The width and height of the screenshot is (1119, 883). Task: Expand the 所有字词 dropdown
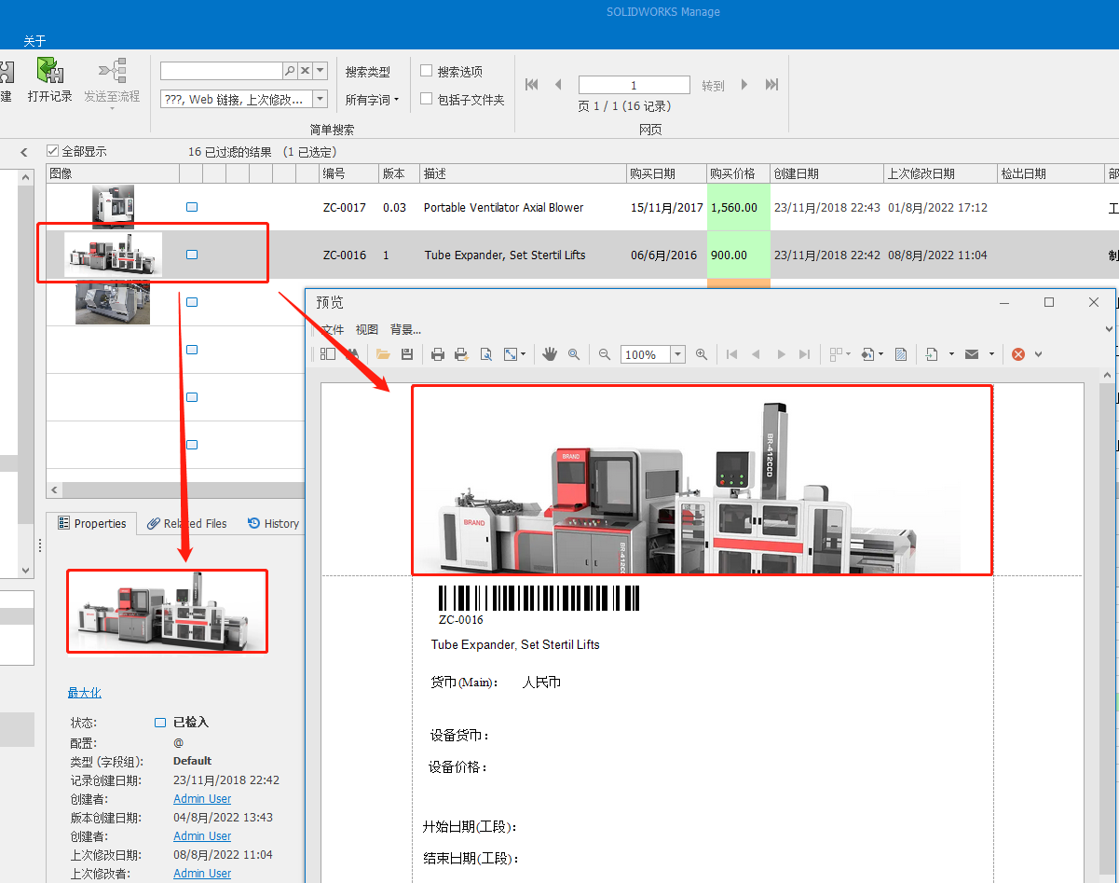click(x=372, y=100)
